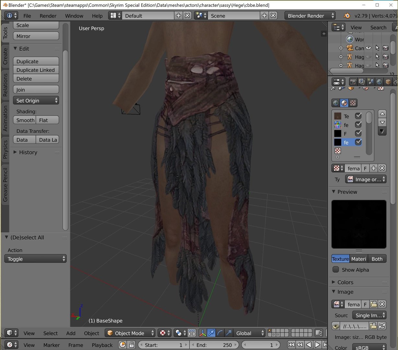The width and height of the screenshot is (398, 350).
Task: Expand the Can object in outliner
Action: (x=341, y=48)
